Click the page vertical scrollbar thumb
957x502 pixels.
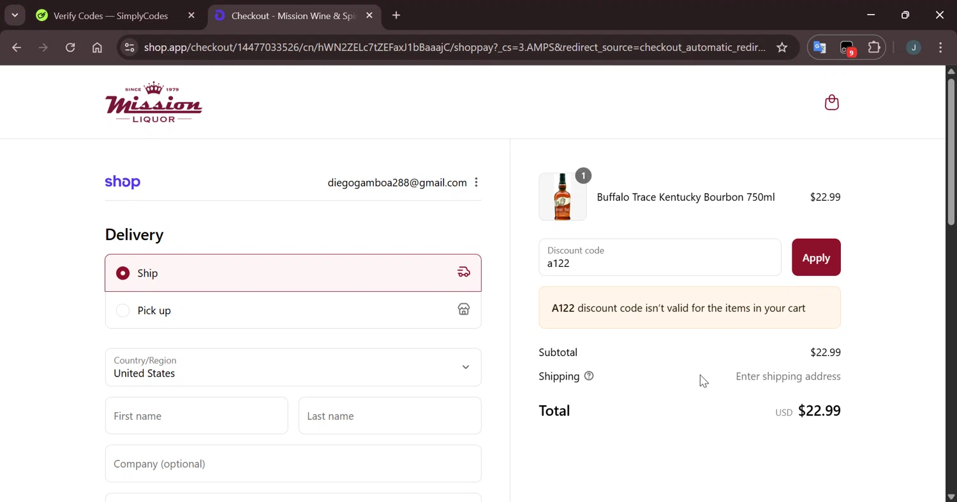(x=951, y=151)
